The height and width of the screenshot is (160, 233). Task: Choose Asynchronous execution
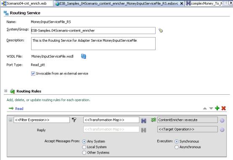(176, 147)
